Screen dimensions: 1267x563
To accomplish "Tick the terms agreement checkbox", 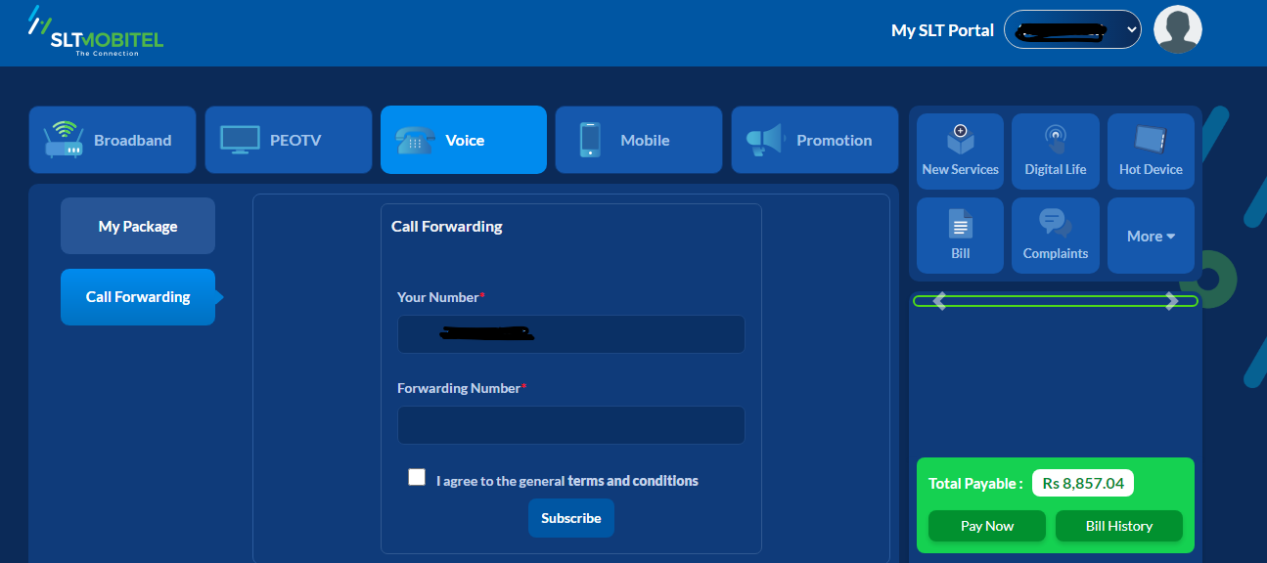I will (417, 477).
